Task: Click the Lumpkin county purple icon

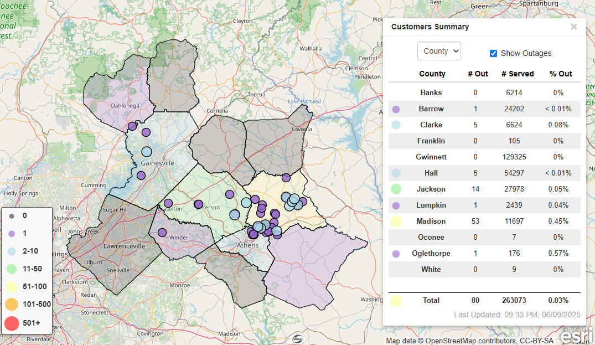Action: click(x=396, y=205)
